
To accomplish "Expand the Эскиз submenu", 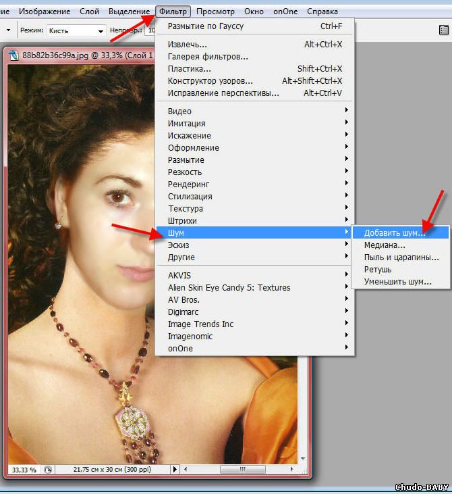I will (255, 245).
